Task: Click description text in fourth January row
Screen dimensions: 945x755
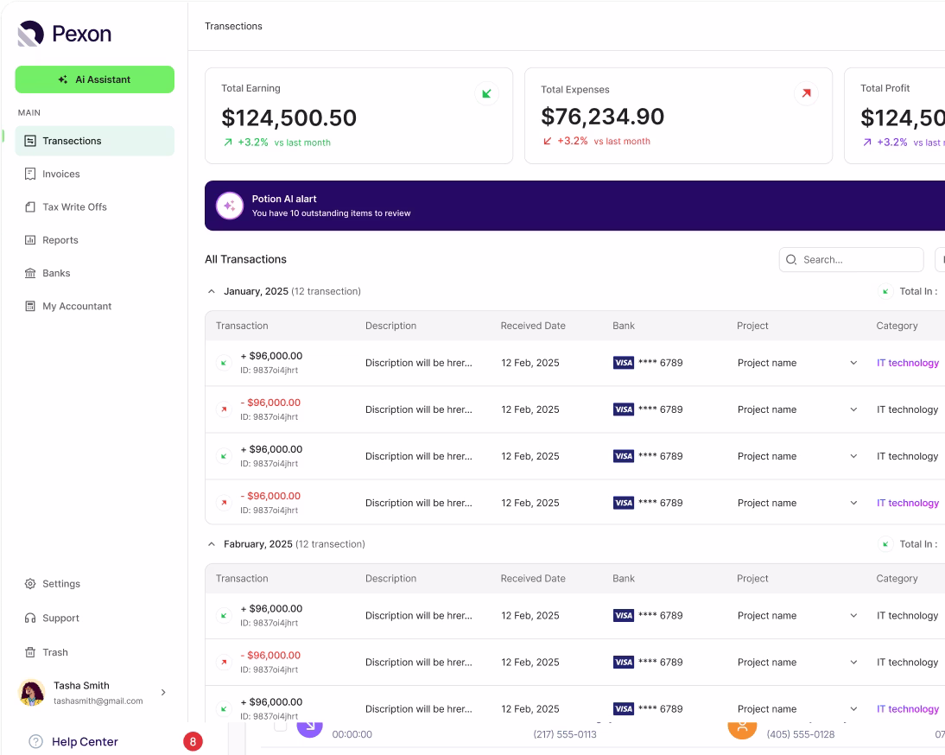Action: tap(419, 503)
